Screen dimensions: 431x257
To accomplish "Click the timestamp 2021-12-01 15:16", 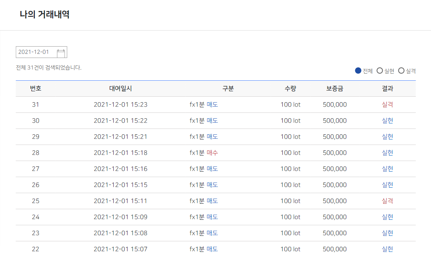I will [x=120, y=168].
